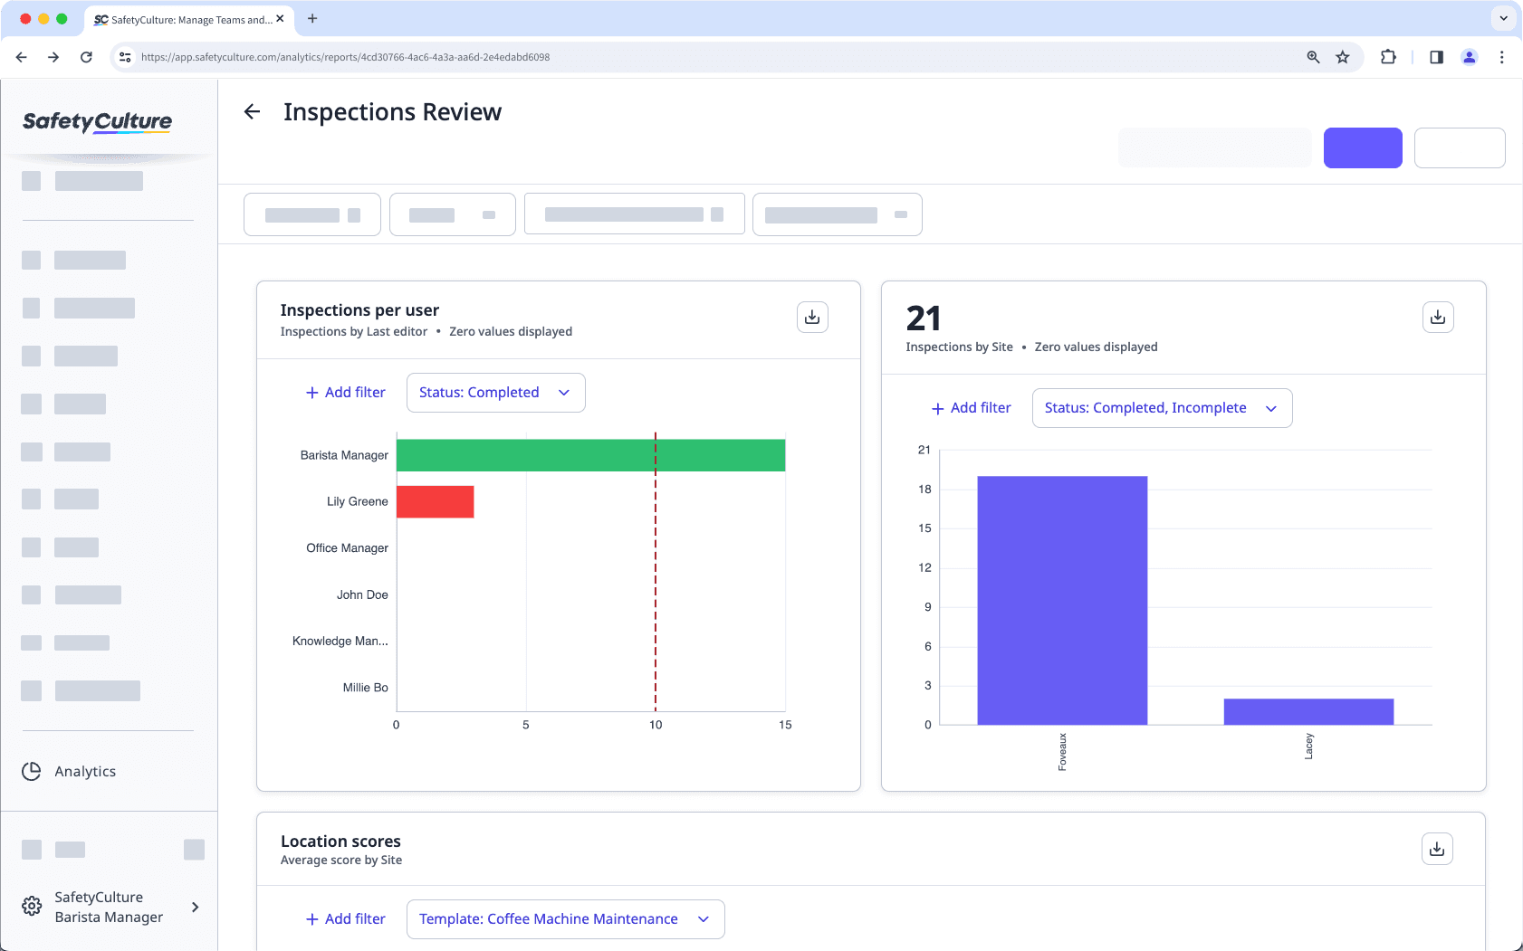Viewport: 1523px width, 951px height.
Task: Export the Inspections by Site chart
Action: [x=1437, y=317]
